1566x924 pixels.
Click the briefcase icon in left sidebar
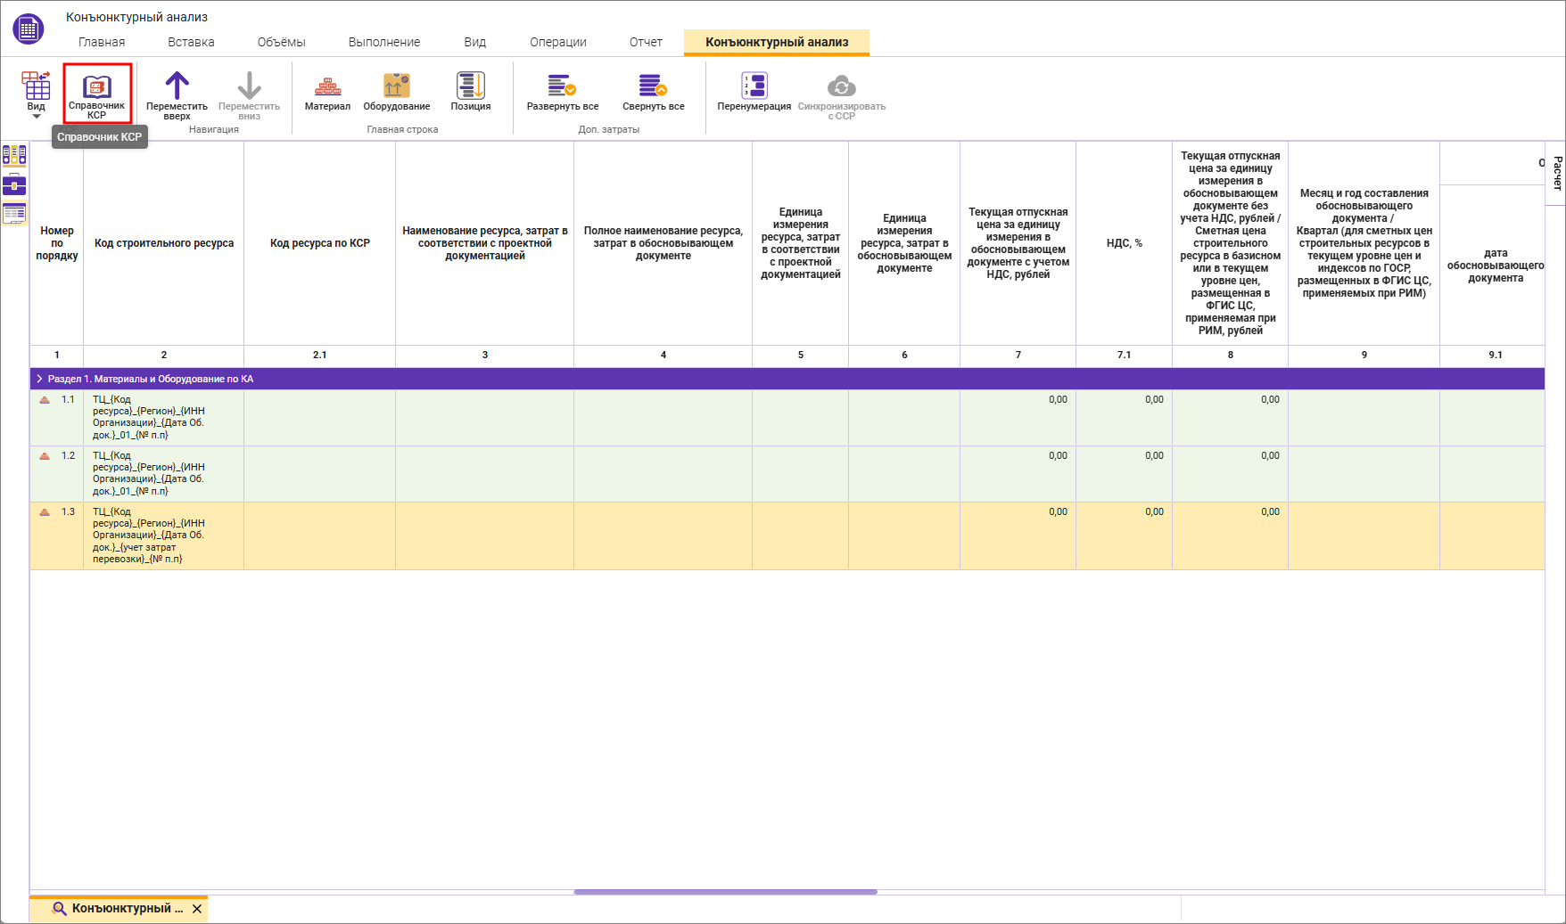tap(14, 185)
